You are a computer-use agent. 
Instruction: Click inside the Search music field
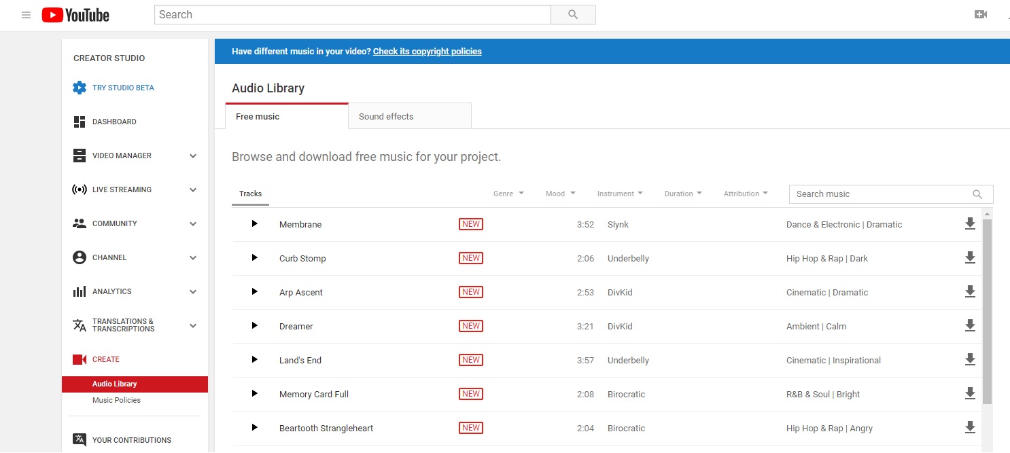877,194
